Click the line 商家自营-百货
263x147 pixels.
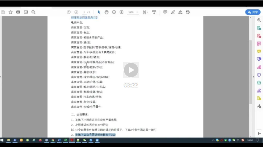click(80, 28)
